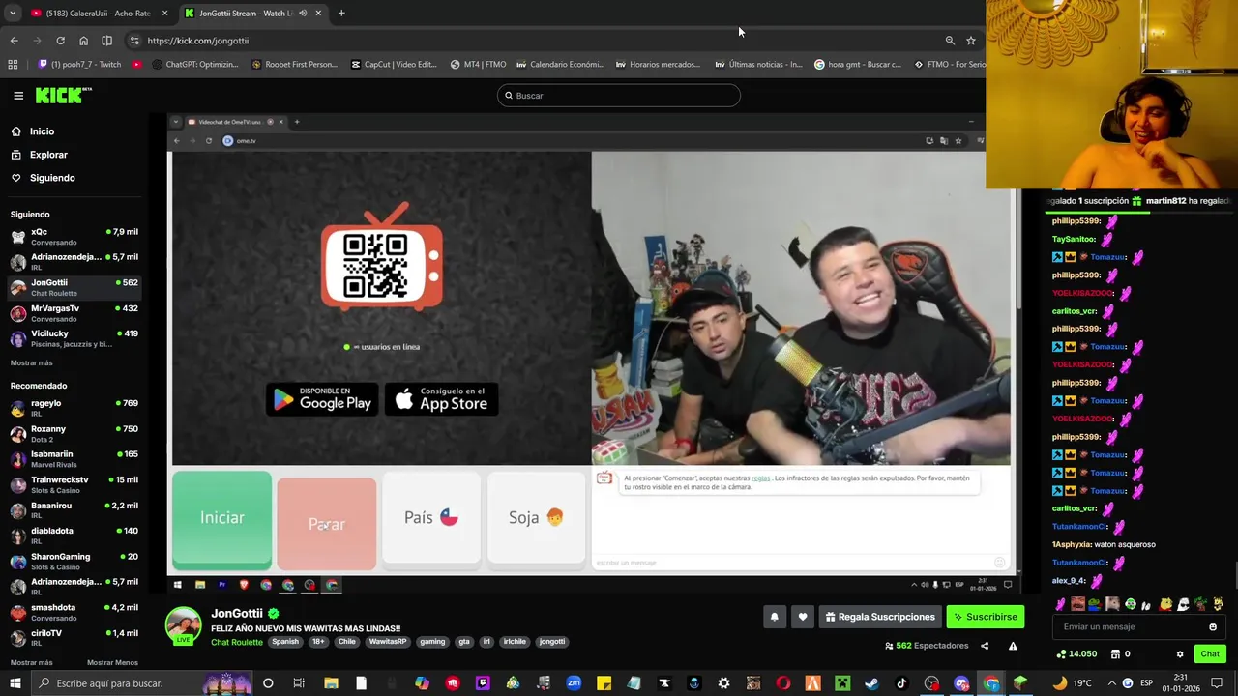The image size is (1238, 696).
Task: Open chat settings gear icon
Action: click(1180, 654)
